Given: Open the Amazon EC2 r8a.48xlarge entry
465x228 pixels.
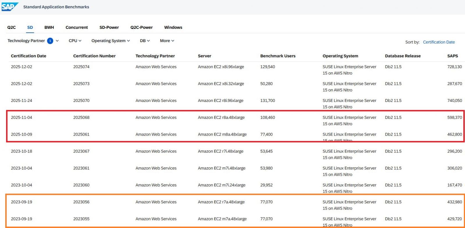Looking at the screenshot, I should [x=221, y=118].
